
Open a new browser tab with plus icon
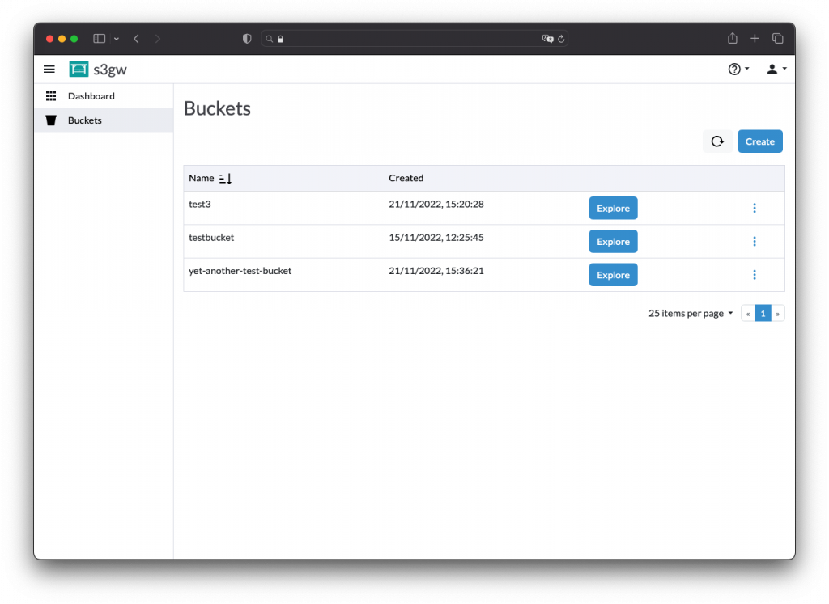pyautogui.click(x=755, y=39)
